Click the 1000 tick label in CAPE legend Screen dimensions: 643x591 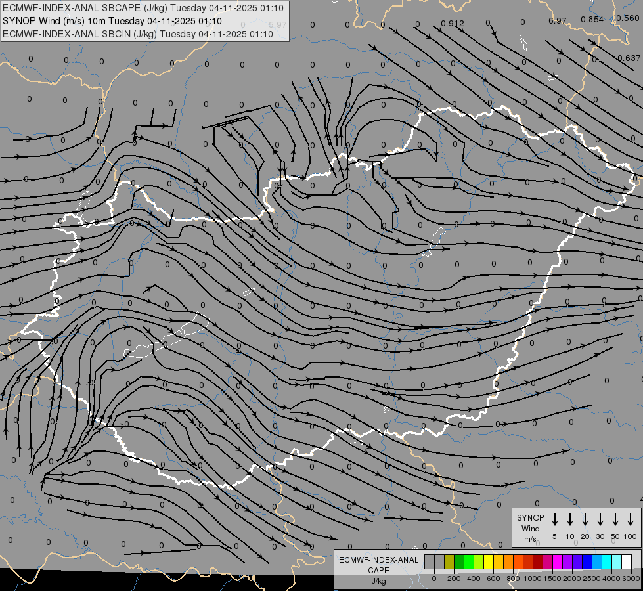click(x=533, y=579)
